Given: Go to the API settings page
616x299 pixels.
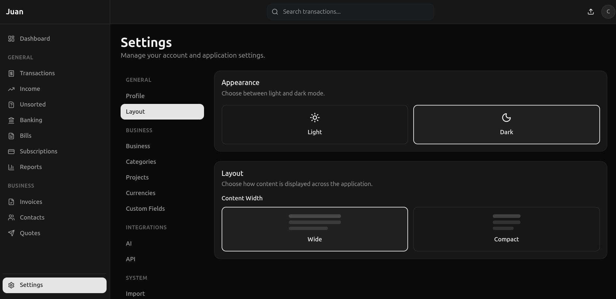Looking at the screenshot, I should click(x=130, y=259).
